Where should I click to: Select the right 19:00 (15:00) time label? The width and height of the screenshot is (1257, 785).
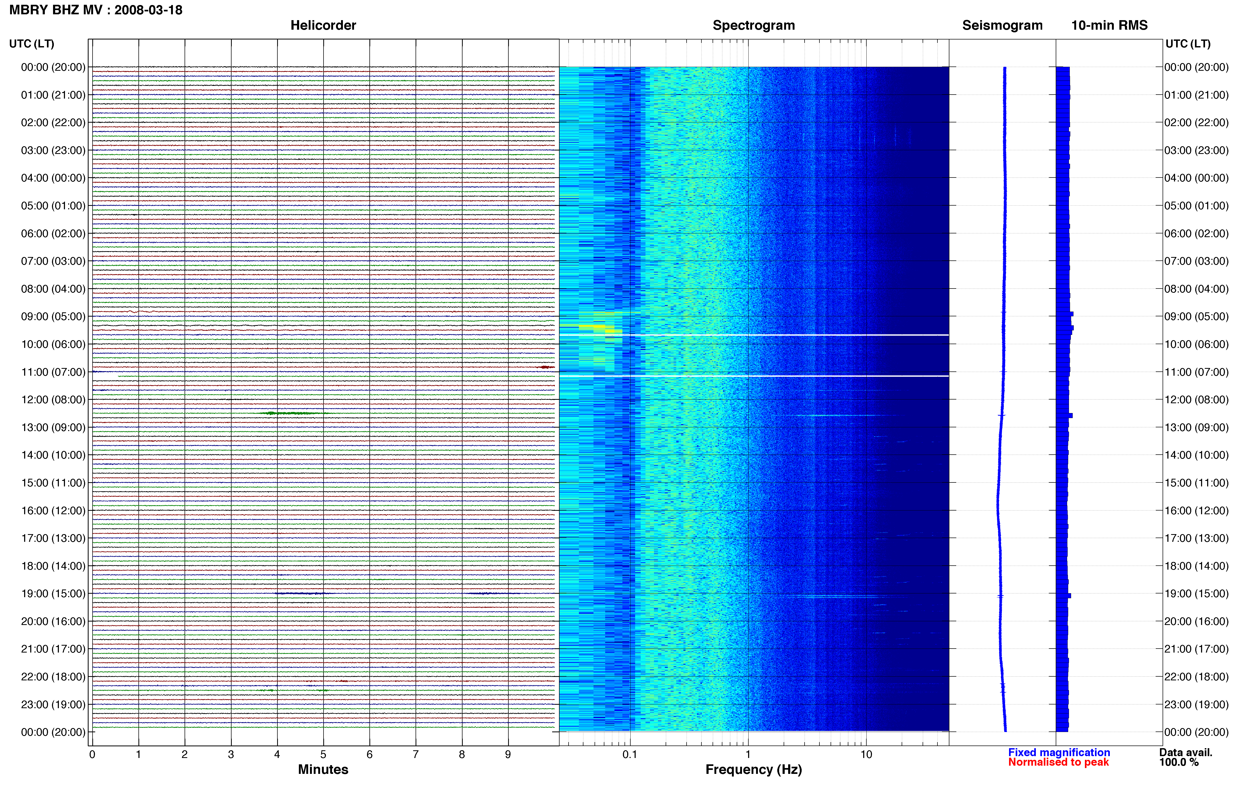(1196, 593)
